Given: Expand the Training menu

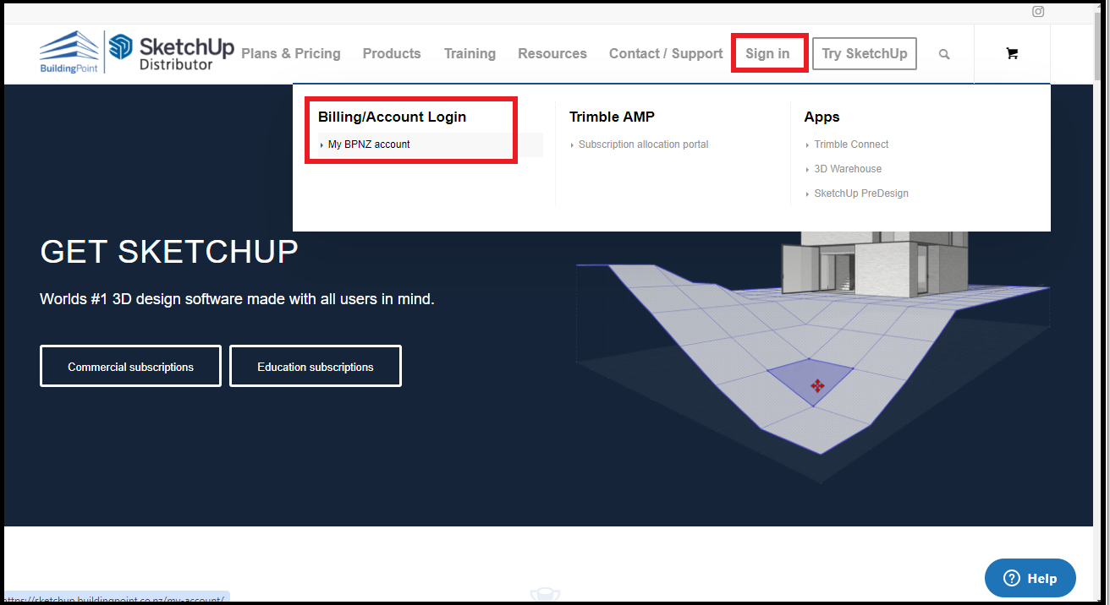Looking at the screenshot, I should click(x=470, y=53).
